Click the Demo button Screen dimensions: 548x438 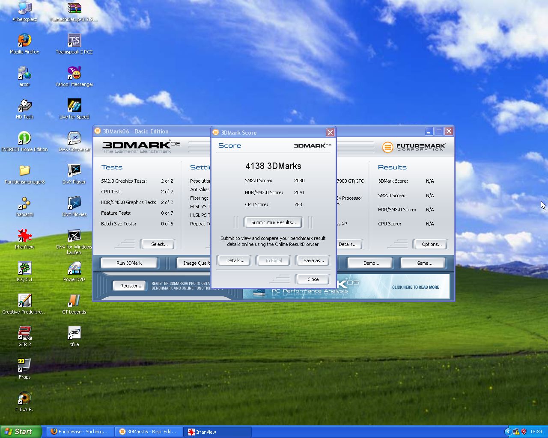(x=371, y=263)
